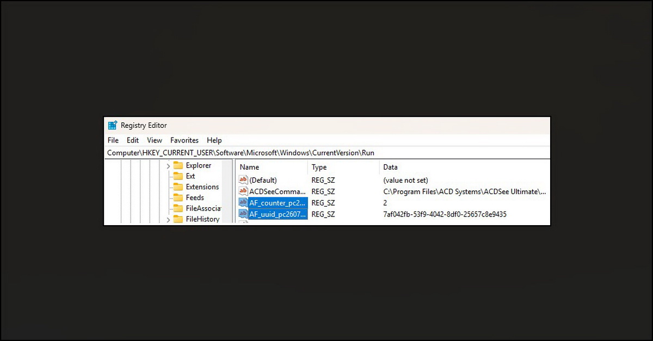
Task: Click the string icon beside AF_uuid_pc2607...
Action: click(x=243, y=214)
